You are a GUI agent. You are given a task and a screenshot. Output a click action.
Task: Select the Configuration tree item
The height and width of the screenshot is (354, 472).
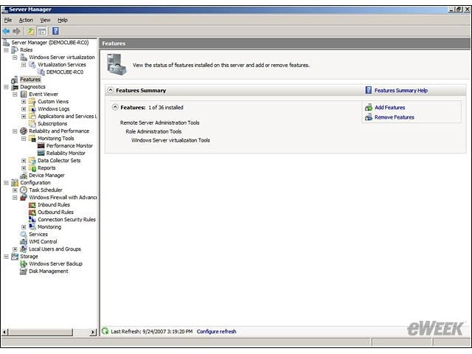click(35, 183)
